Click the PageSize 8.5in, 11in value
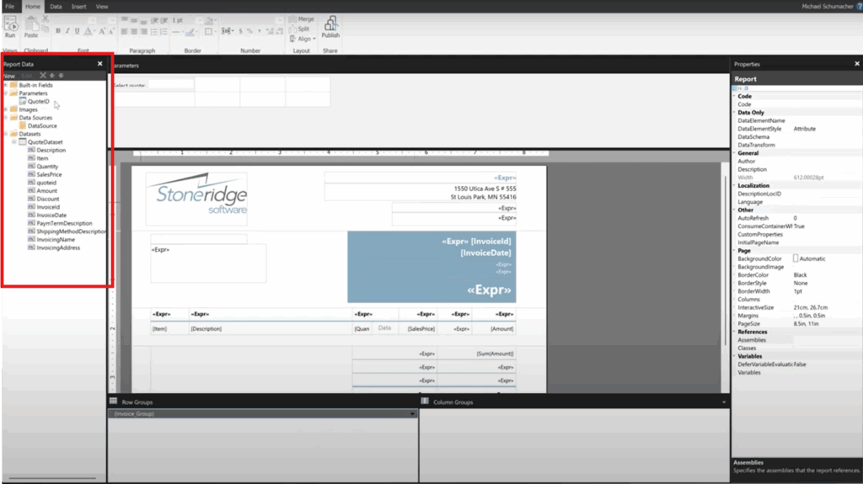 pos(806,324)
